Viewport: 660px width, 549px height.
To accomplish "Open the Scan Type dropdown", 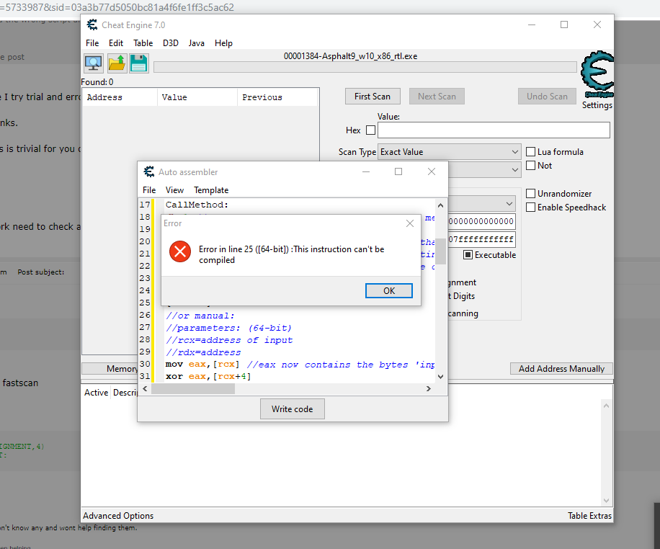I will (450, 152).
